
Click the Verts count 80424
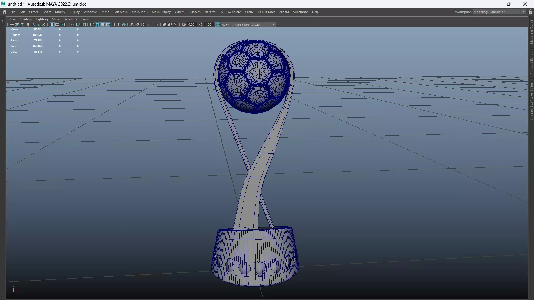click(38, 29)
